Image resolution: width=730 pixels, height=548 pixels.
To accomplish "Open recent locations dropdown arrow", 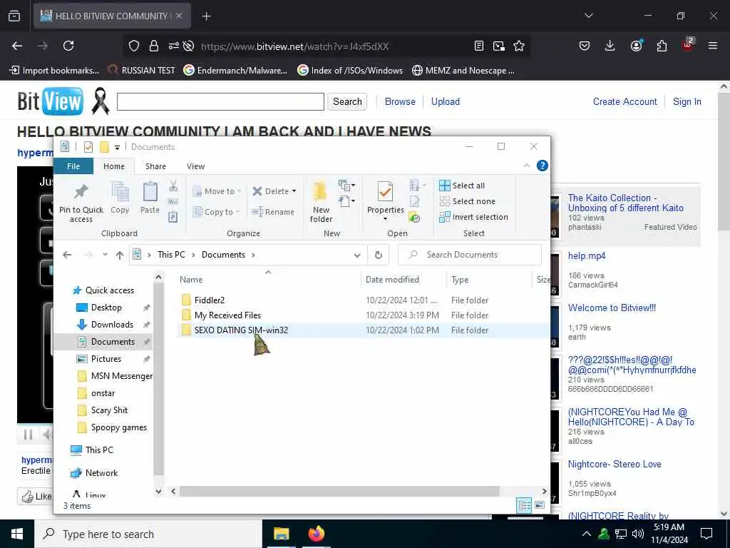I will [106, 255].
